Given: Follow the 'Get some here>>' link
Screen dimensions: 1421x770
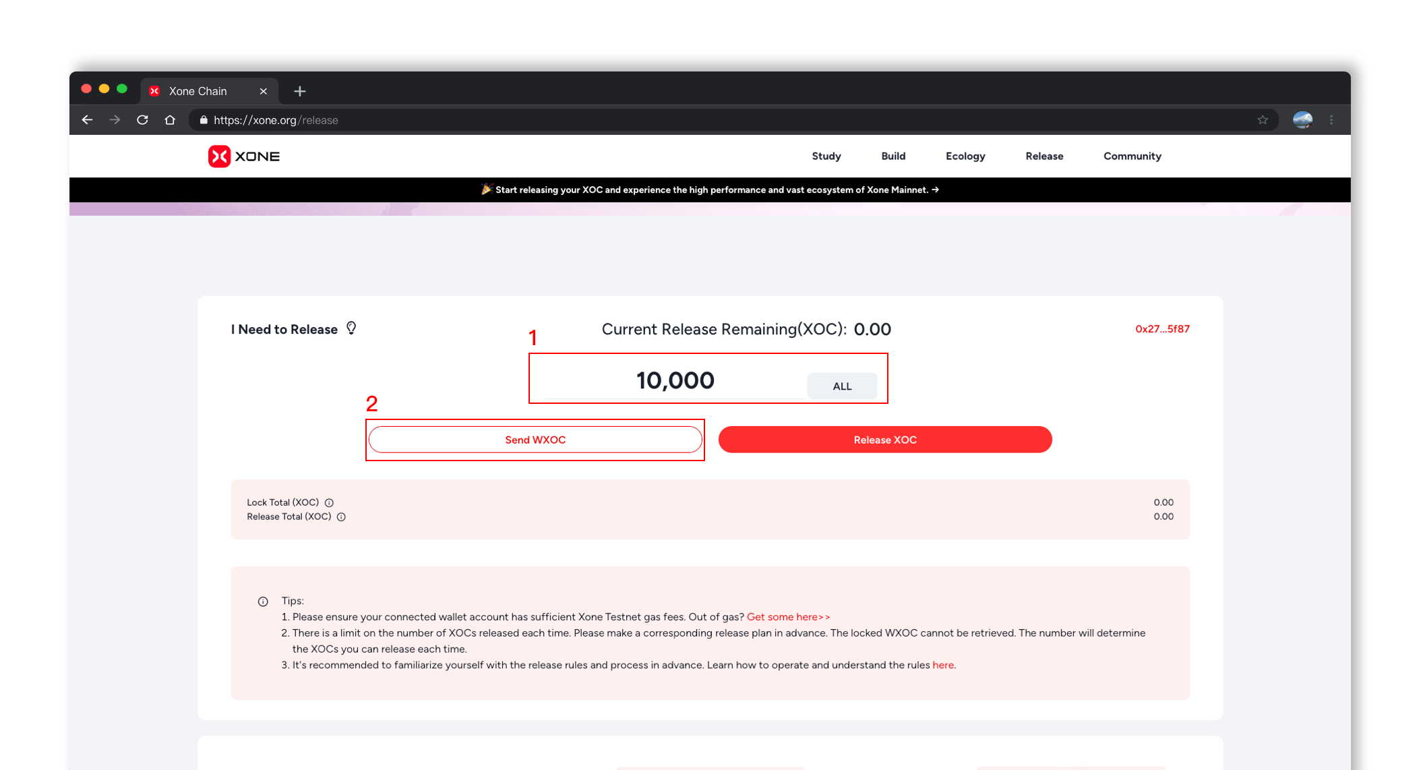Looking at the screenshot, I should click(x=787, y=617).
